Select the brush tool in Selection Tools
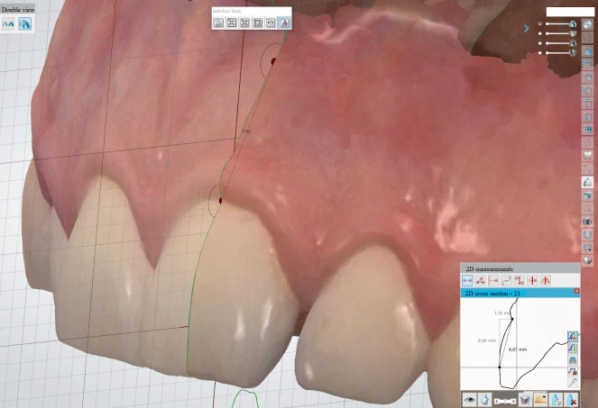598x408 pixels. [284, 23]
